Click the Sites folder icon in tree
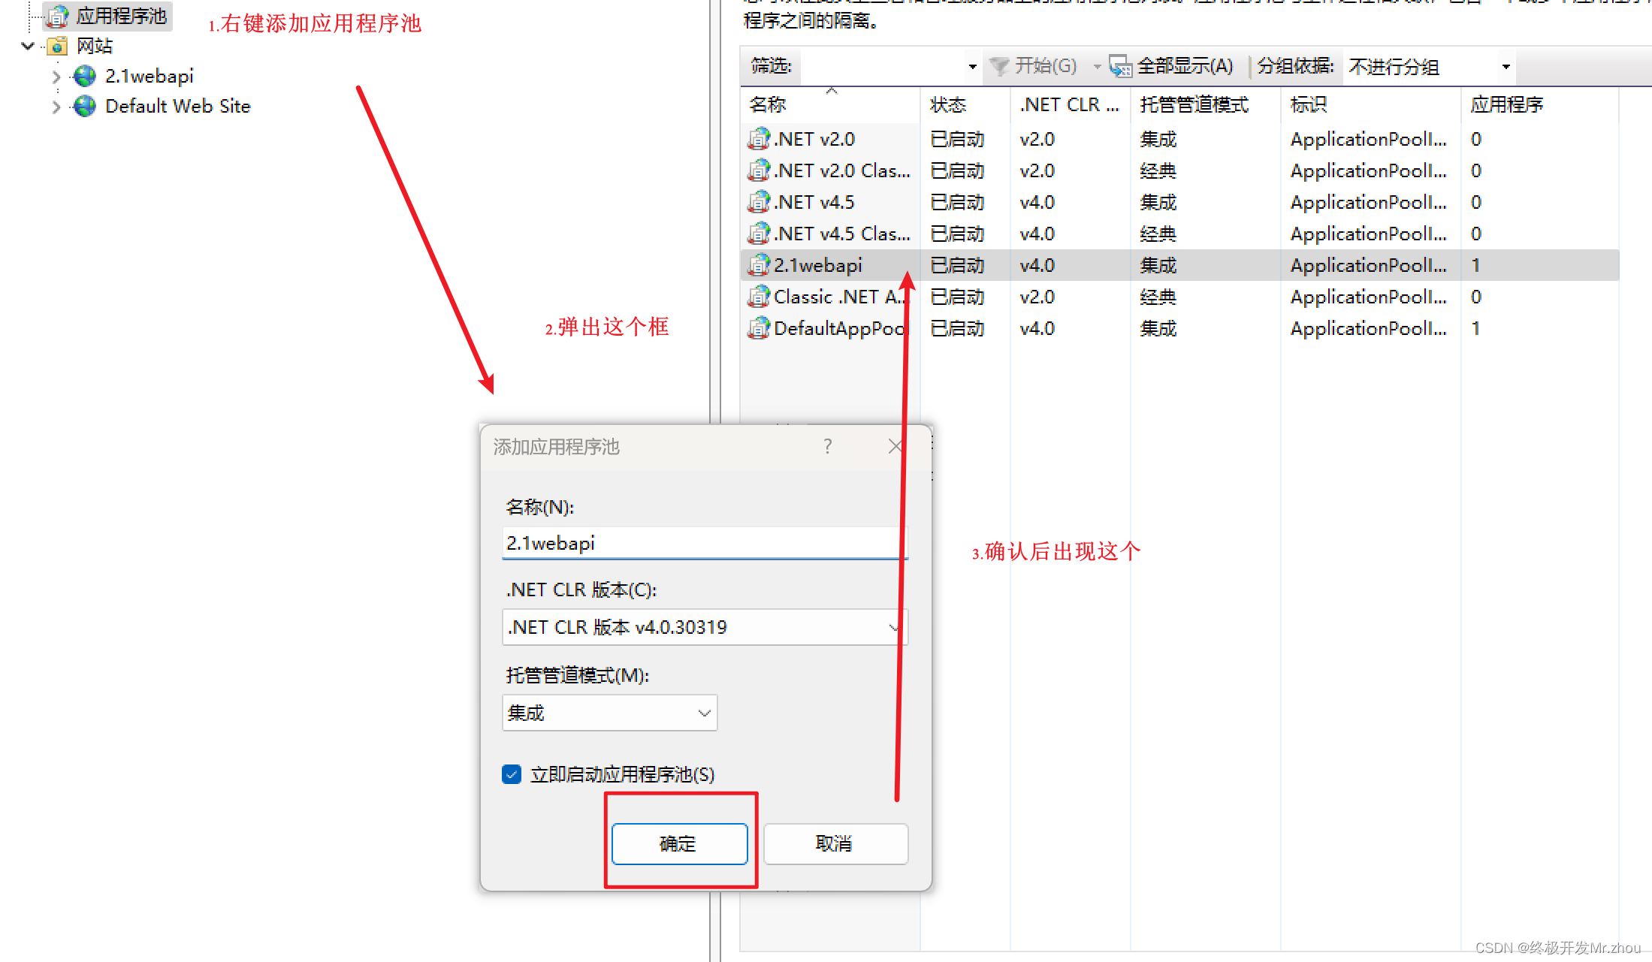 pyautogui.click(x=57, y=46)
